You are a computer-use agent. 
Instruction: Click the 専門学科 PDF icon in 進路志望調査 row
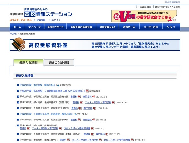point(107,134)
